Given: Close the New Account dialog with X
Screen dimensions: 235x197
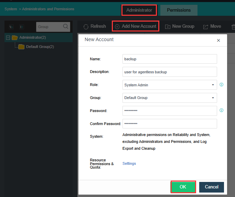Looking at the screenshot, I should point(218,40).
